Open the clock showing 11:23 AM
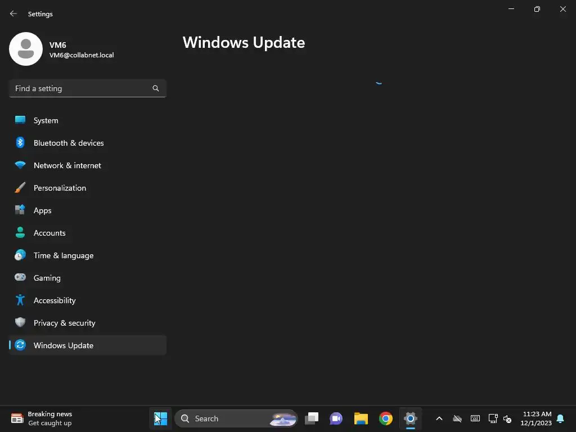The width and height of the screenshot is (576, 432). [x=536, y=418]
